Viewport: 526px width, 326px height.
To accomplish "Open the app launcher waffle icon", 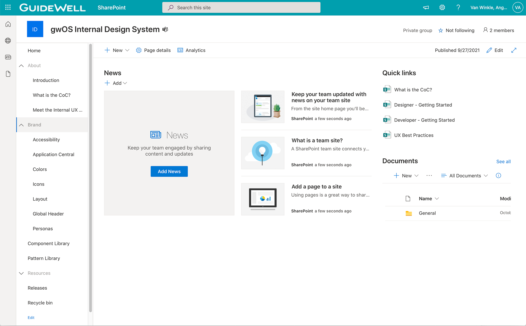I will (8, 7).
